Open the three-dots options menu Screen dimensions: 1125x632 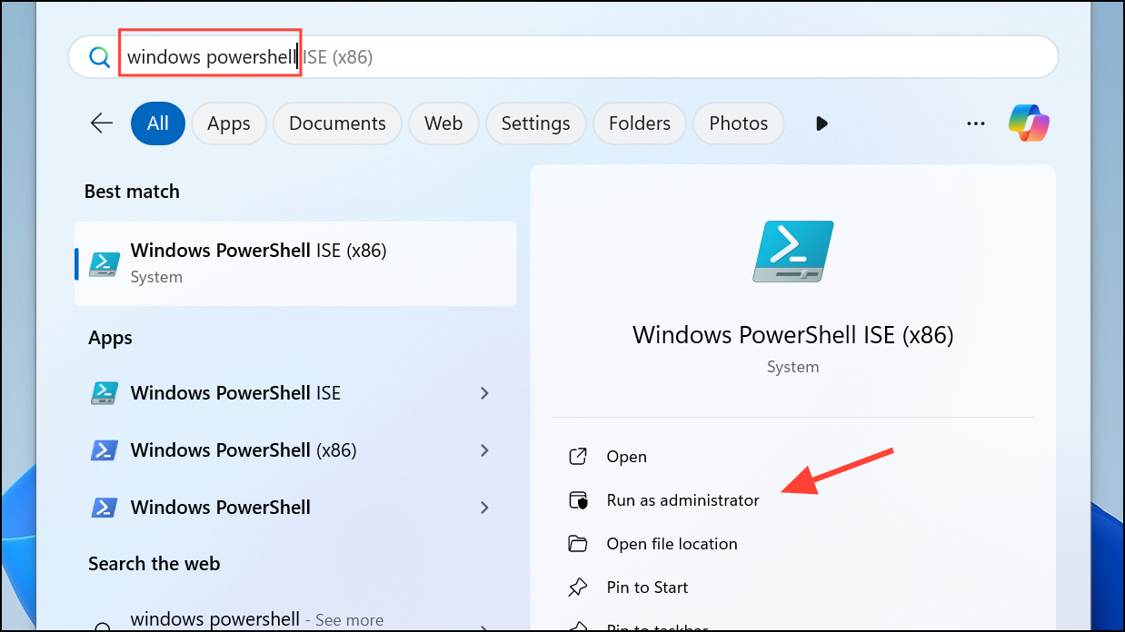[975, 123]
